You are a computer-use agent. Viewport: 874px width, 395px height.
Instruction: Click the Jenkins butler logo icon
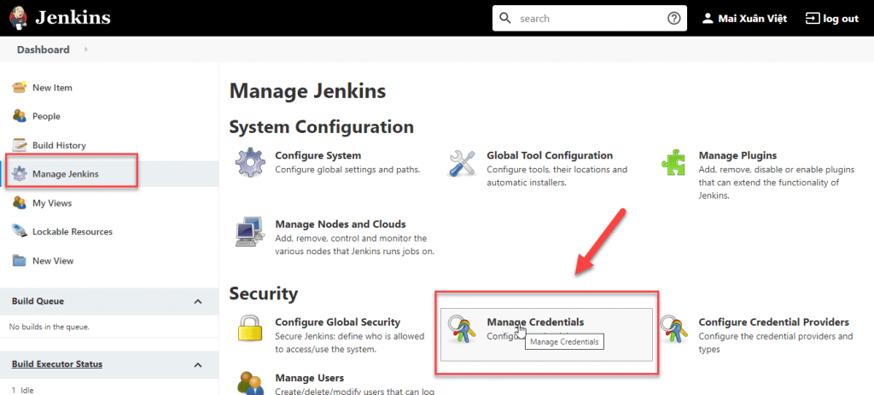pyautogui.click(x=19, y=19)
